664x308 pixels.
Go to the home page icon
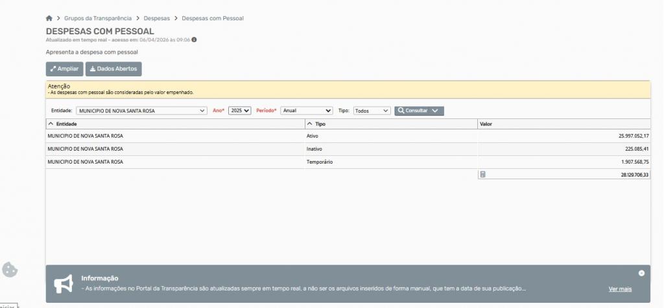pyautogui.click(x=49, y=19)
